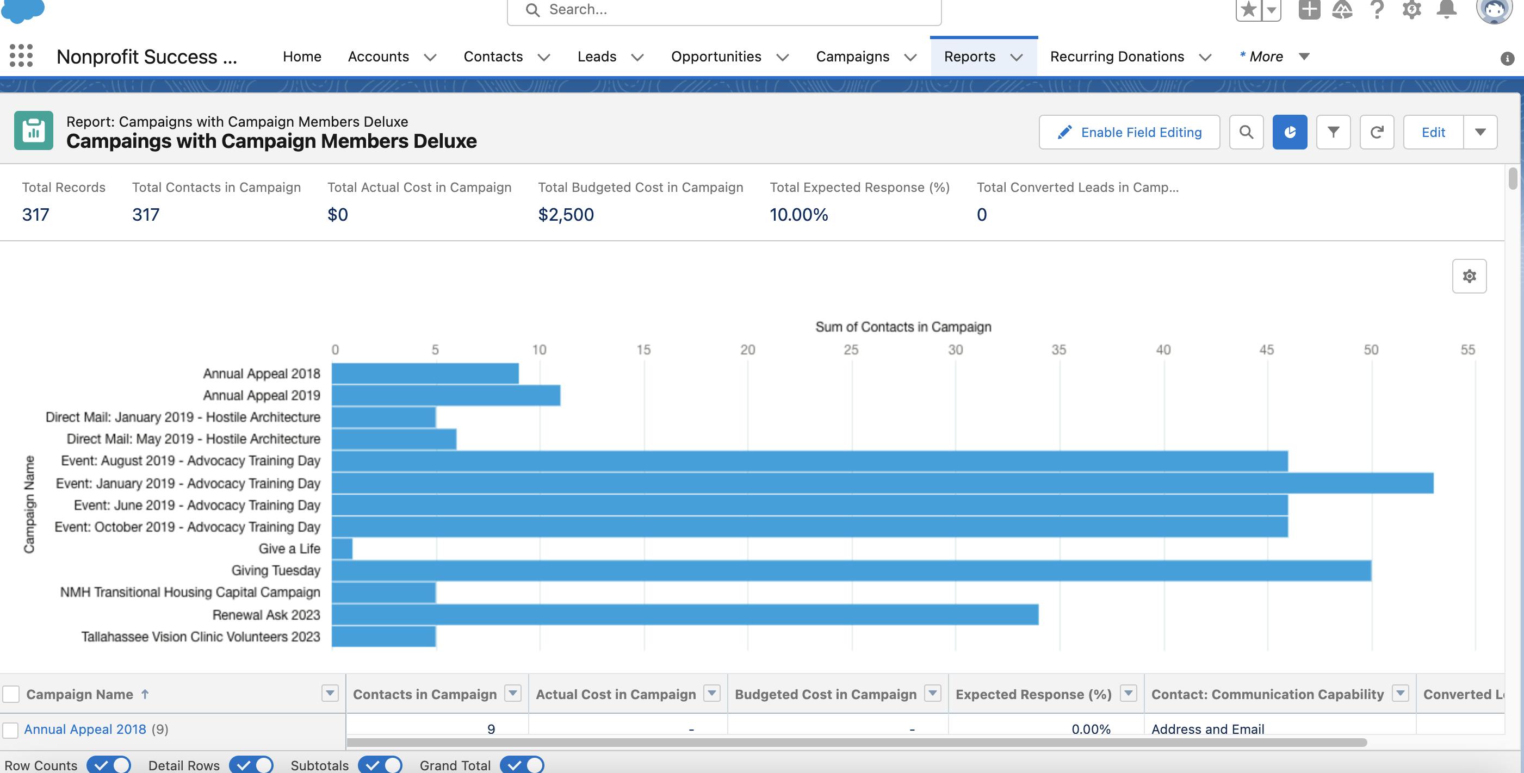Open the Favorites list dropdown arrow

pyautogui.click(x=1272, y=9)
